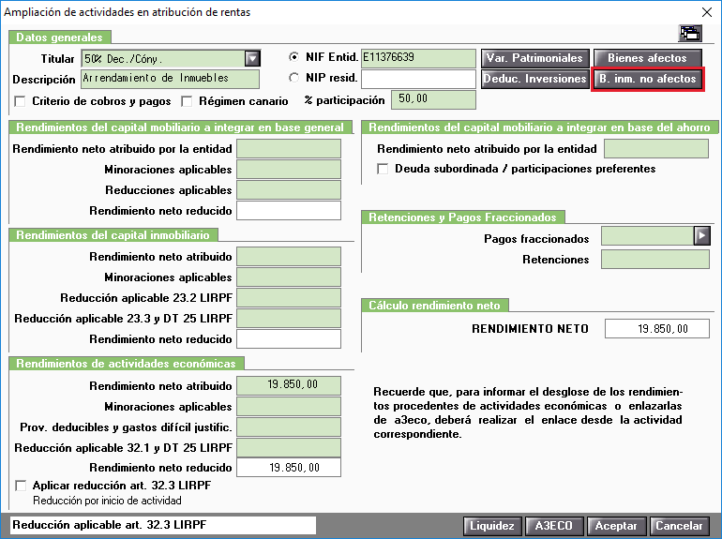This screenshot has width=722, height=539.
Task: Select the NIF Entid. radio button
Action: pos(293,57)
